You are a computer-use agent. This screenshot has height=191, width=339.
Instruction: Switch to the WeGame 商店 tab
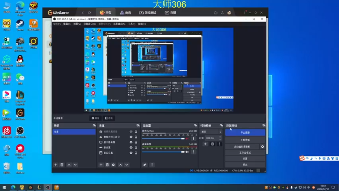pyautogui.click(x=125, y=13)
